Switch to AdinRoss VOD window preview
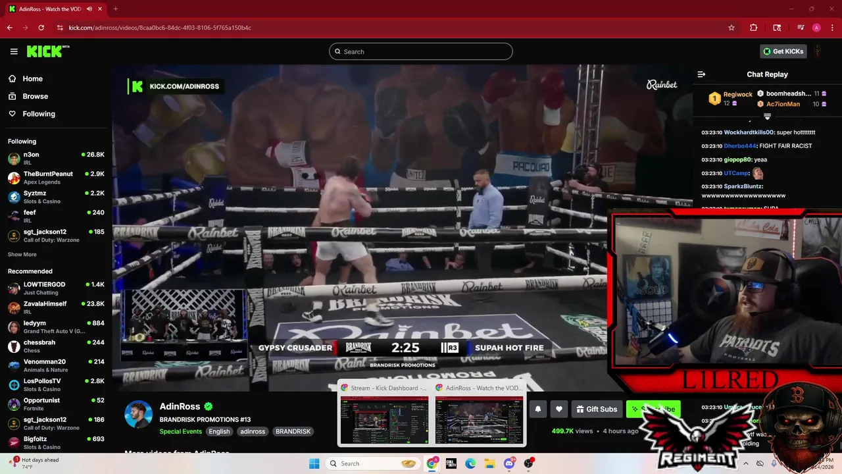This screenshot has height=474, width=842. [x=479, y=413]
